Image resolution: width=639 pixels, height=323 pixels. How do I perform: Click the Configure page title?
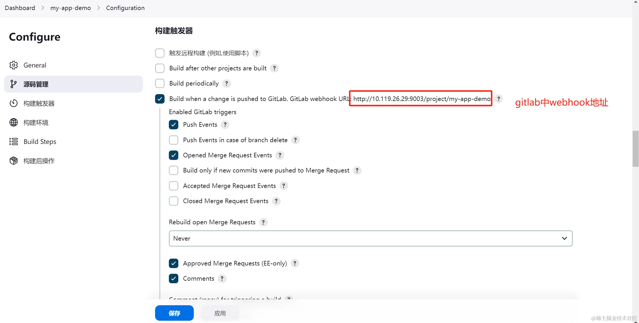pyautogui.click(x=35, y=37)
